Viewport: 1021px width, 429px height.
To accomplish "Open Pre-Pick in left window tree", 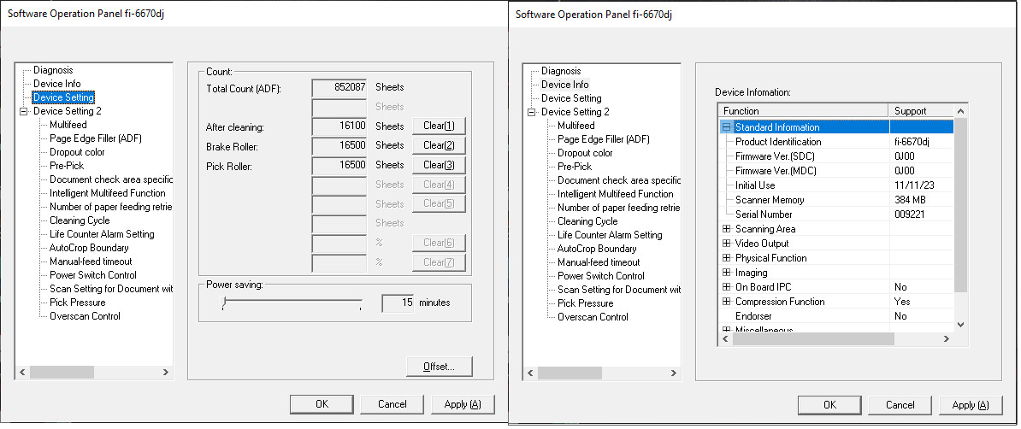I will point(67,166).
